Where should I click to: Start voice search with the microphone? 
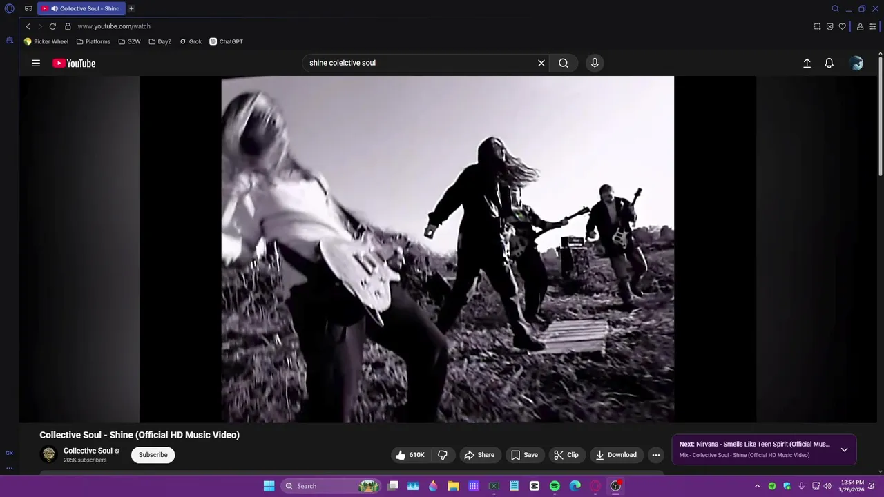595,63
